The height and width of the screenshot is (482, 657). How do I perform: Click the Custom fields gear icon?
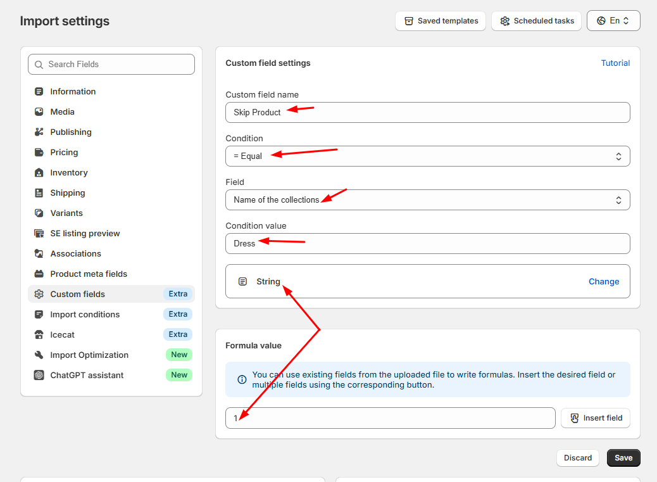39,295
